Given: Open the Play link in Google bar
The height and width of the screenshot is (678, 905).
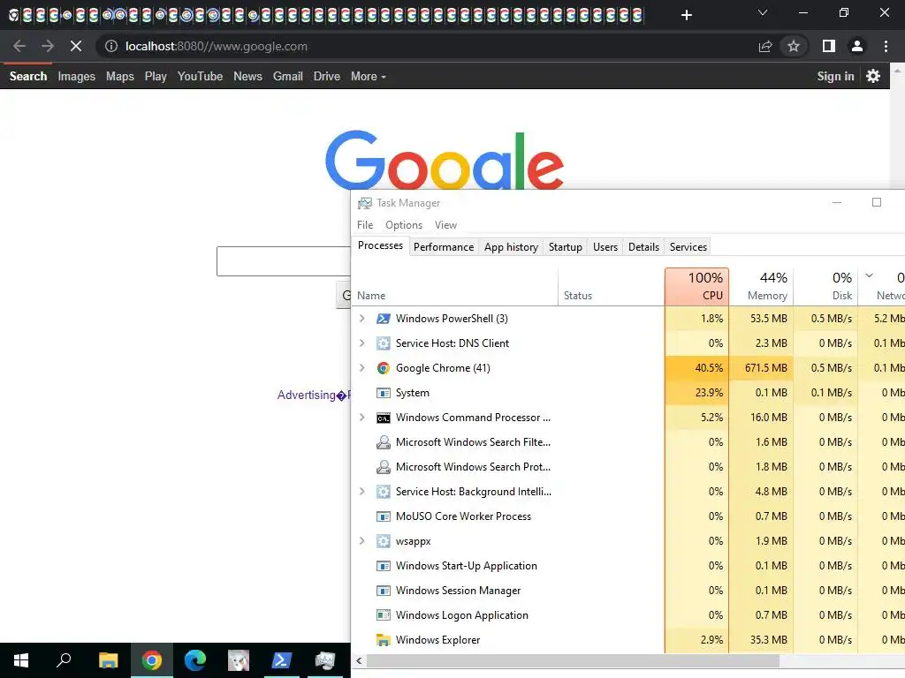Looking at the screenshot, I should point(156,76).
